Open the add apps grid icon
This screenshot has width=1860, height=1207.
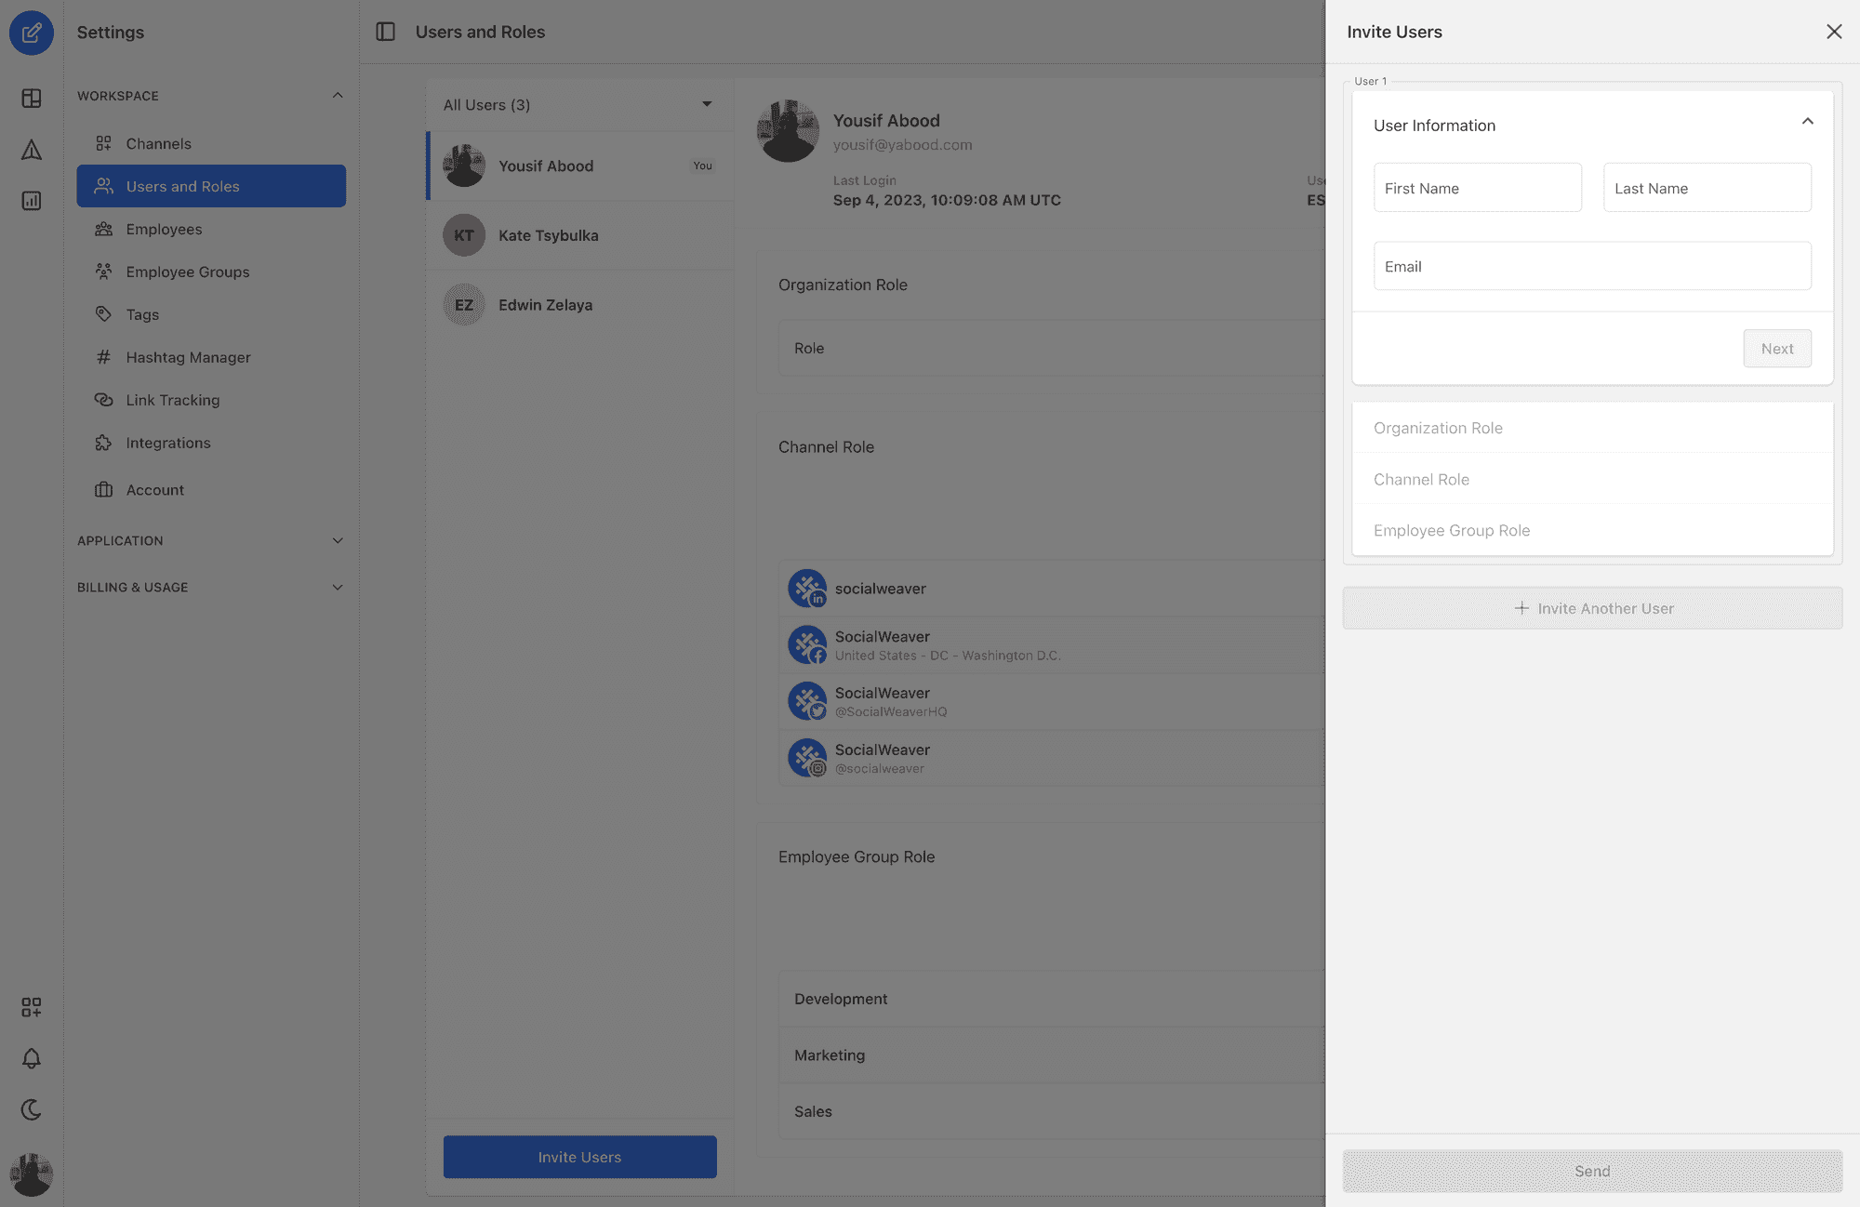pos(31,1007)
